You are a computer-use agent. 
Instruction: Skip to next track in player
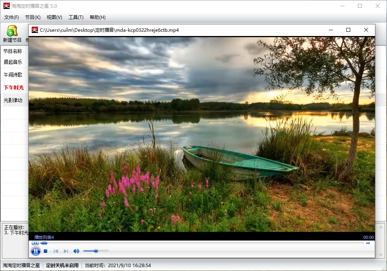[x=66, y=251]
